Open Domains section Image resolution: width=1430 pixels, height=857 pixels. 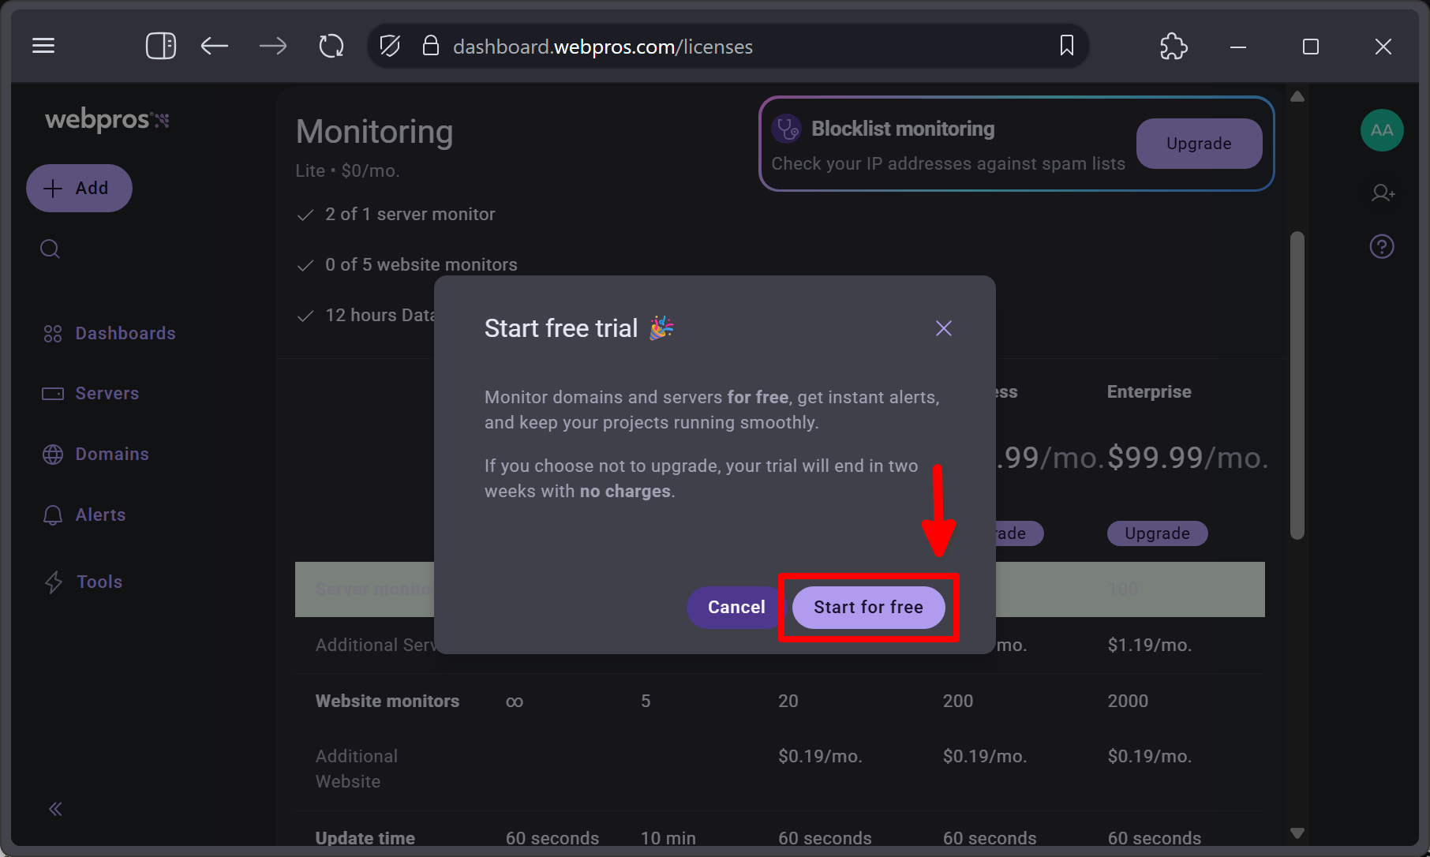(x=95, y=454)
